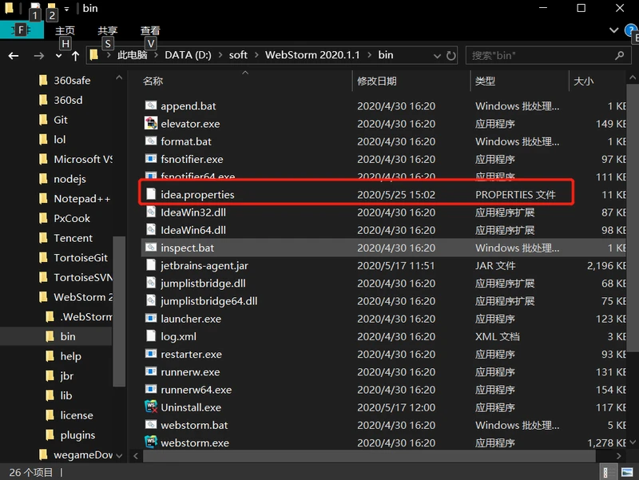Viewport: 639px width, 480px height.
Task: Open the 主页 Home tab
Action: point(65,30)
